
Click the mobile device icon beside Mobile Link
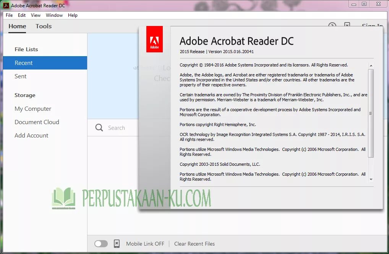point(117,244)
